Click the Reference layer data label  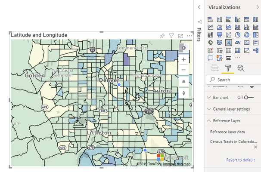coord(227,132)
